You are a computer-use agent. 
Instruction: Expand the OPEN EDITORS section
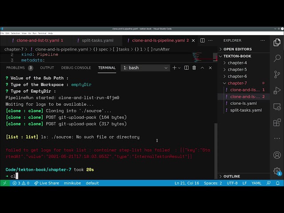pos(244,49)
